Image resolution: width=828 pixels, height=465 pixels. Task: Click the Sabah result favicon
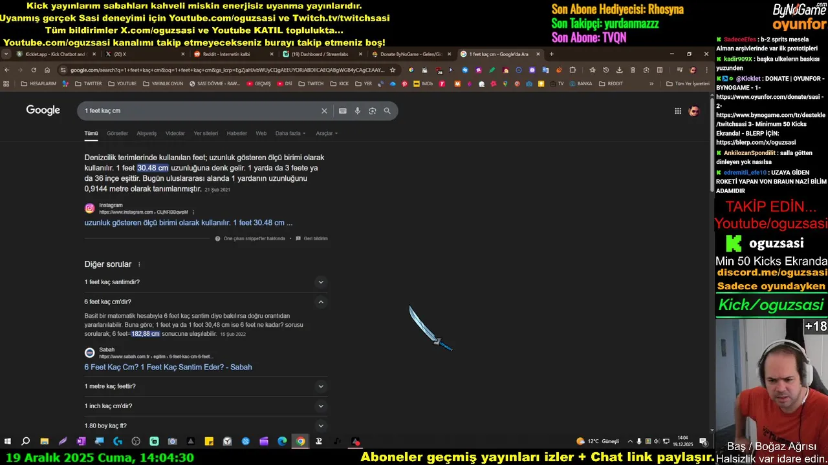tap(90, 353)
